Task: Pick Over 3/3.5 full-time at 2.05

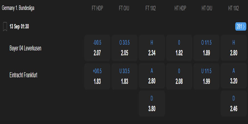Action: point(125,48)
